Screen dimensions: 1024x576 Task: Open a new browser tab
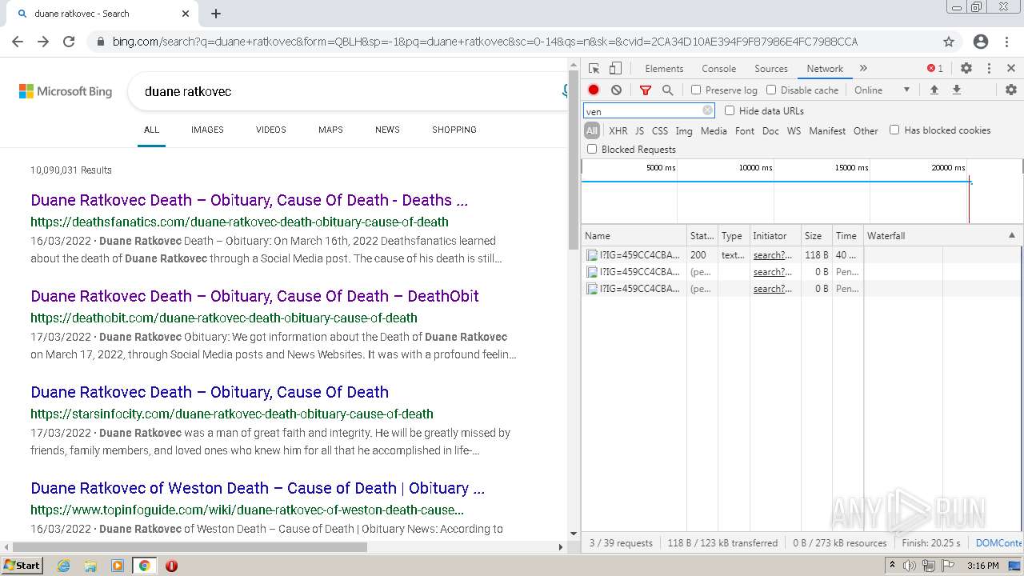point(216,14)
